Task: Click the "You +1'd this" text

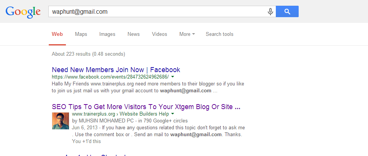Action: click(x=86, y=142)
